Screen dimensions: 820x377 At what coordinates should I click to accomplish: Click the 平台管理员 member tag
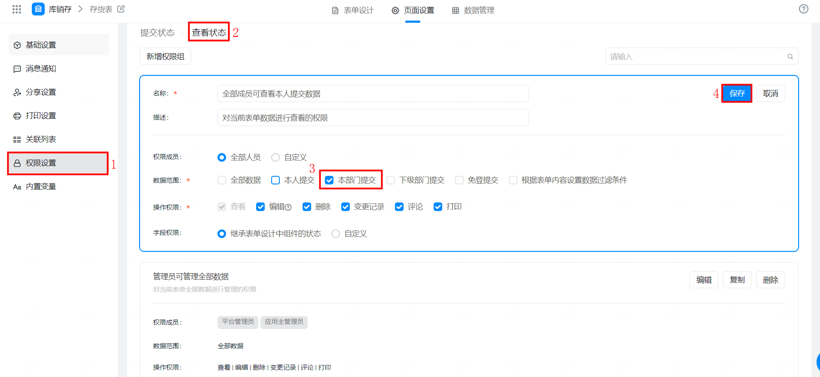(238, 322)
